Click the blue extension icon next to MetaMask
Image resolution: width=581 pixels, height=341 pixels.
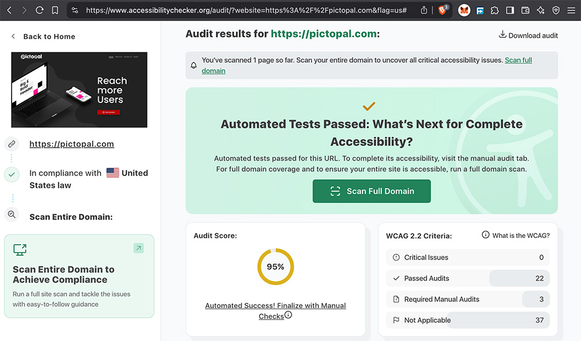[480, 10]
